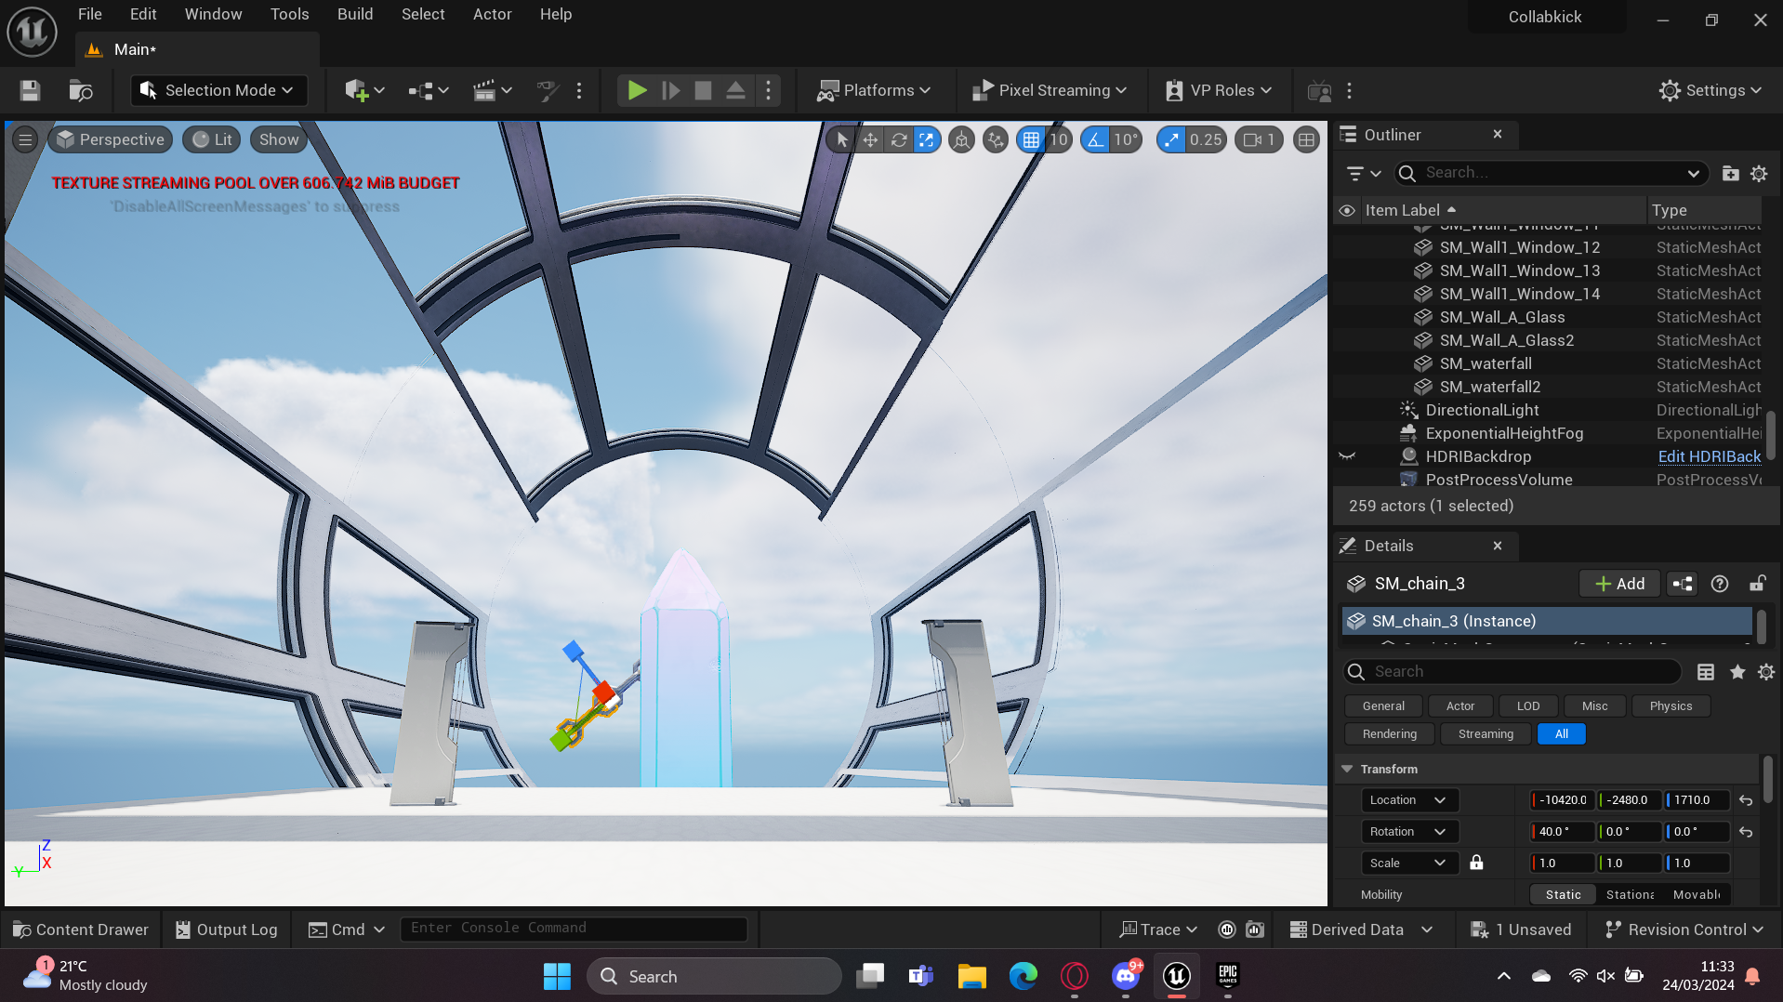Select the Physics filter in Details
Screen dimensions: 1783x1002
(x=1671, y=706)
